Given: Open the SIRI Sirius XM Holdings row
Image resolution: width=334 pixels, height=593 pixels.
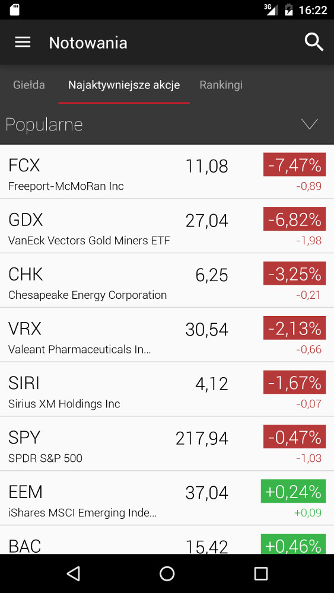Looking at the screenshot, I should pos(167,390).
